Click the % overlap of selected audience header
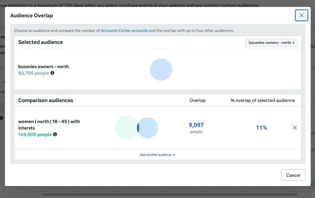315x198 pixels. 263,100
